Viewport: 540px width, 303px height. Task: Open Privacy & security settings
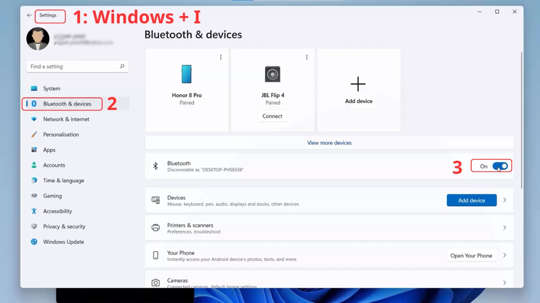coord(63,226)
